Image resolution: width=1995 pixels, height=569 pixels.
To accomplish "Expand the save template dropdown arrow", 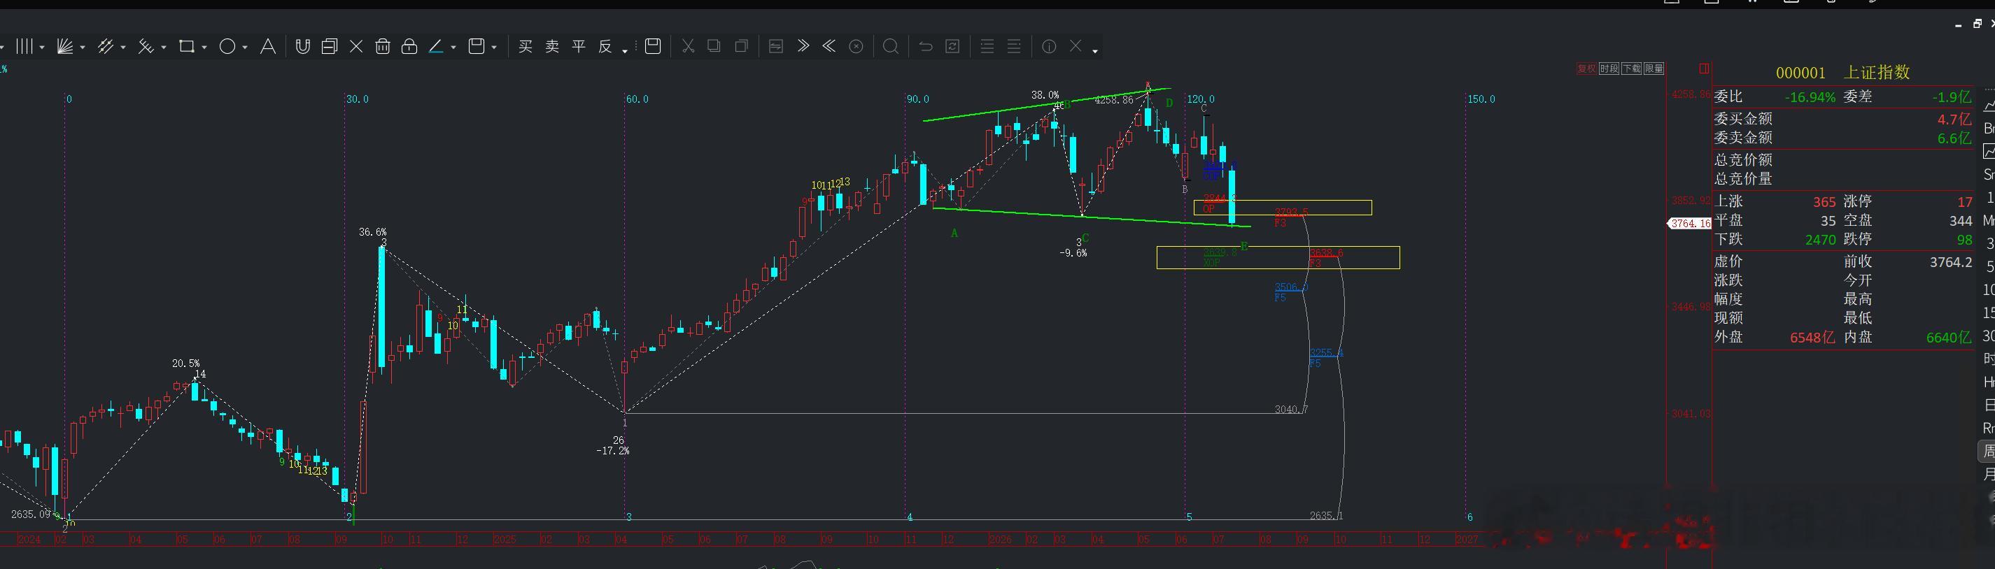I will click(x=493, y=48).
